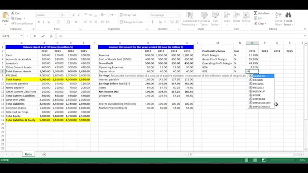Select HEX2DEC from function suggestions
Screen dimensions: 308x173
[x=261, y=84]
